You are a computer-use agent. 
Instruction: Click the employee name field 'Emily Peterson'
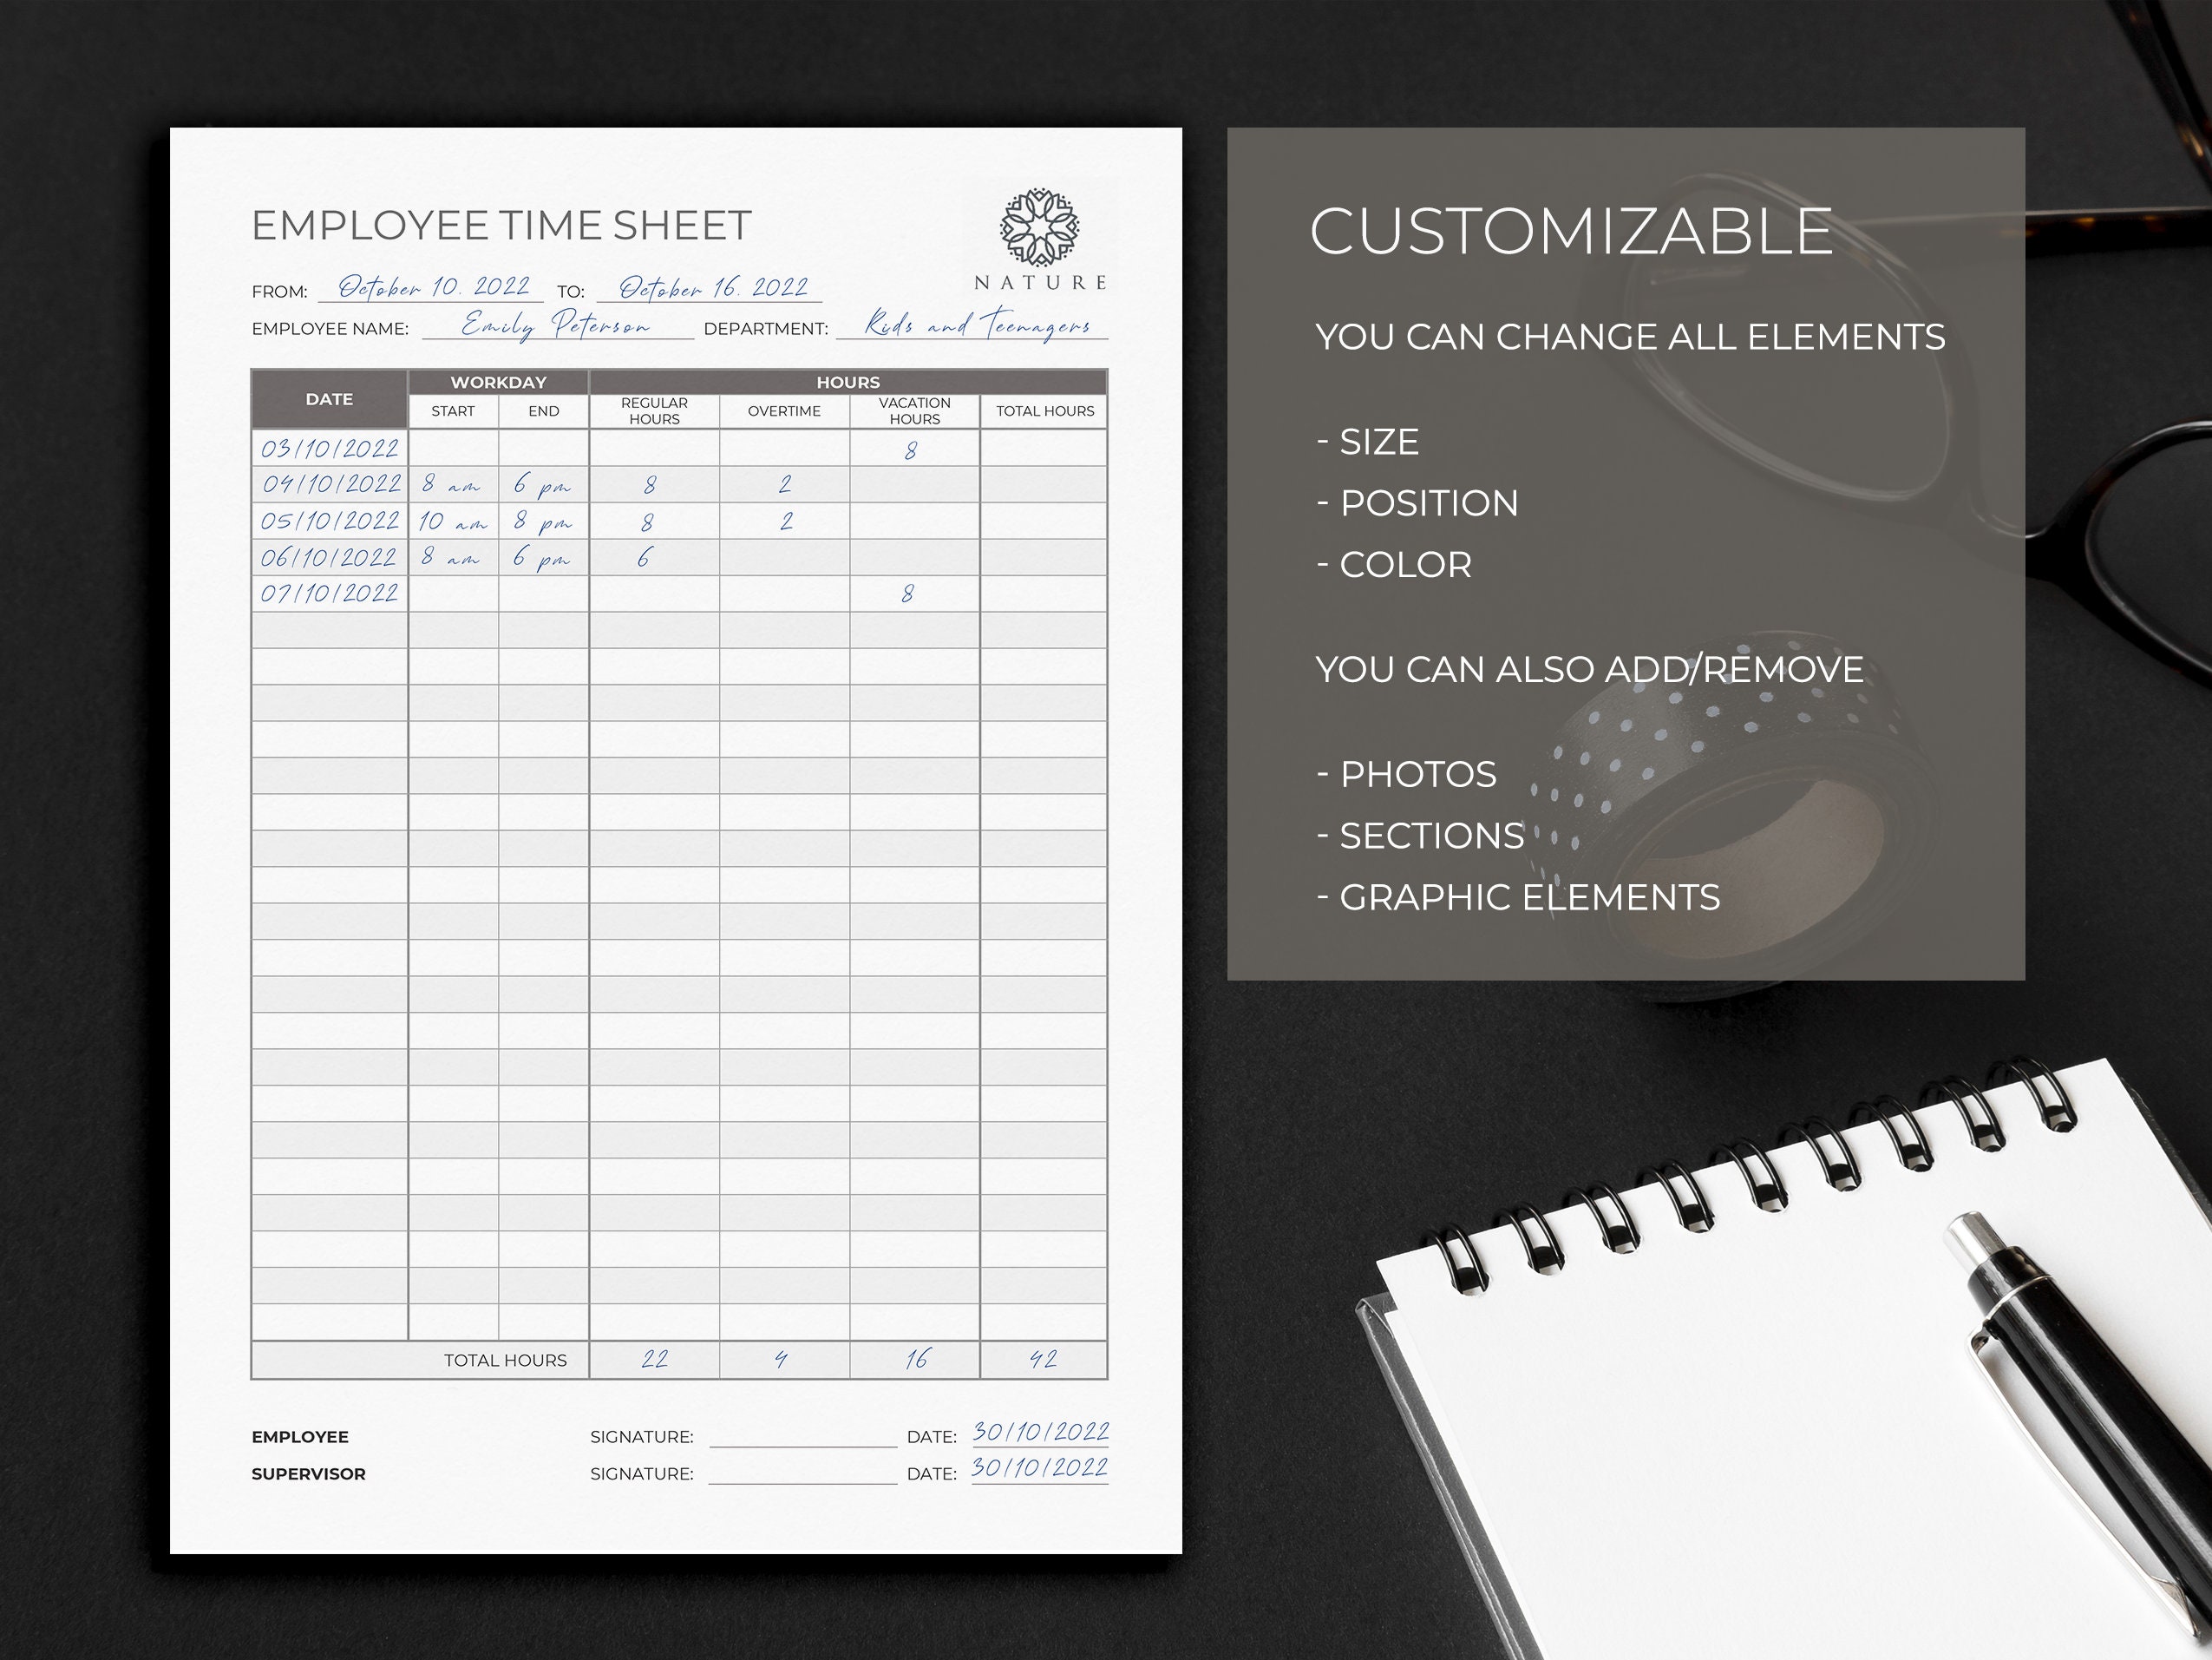[x=557, y=325]
